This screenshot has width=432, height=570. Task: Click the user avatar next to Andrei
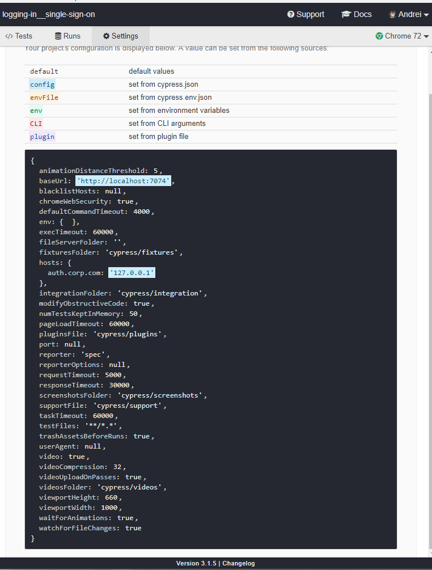[x=391, y=15]
